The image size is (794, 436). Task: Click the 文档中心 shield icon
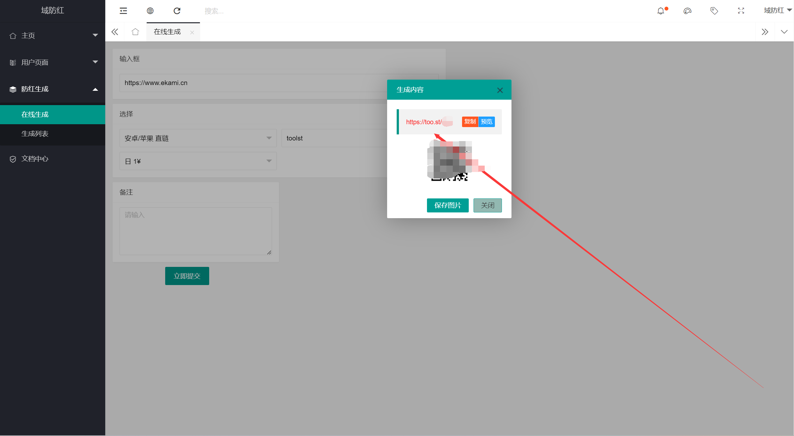[13, 159]
